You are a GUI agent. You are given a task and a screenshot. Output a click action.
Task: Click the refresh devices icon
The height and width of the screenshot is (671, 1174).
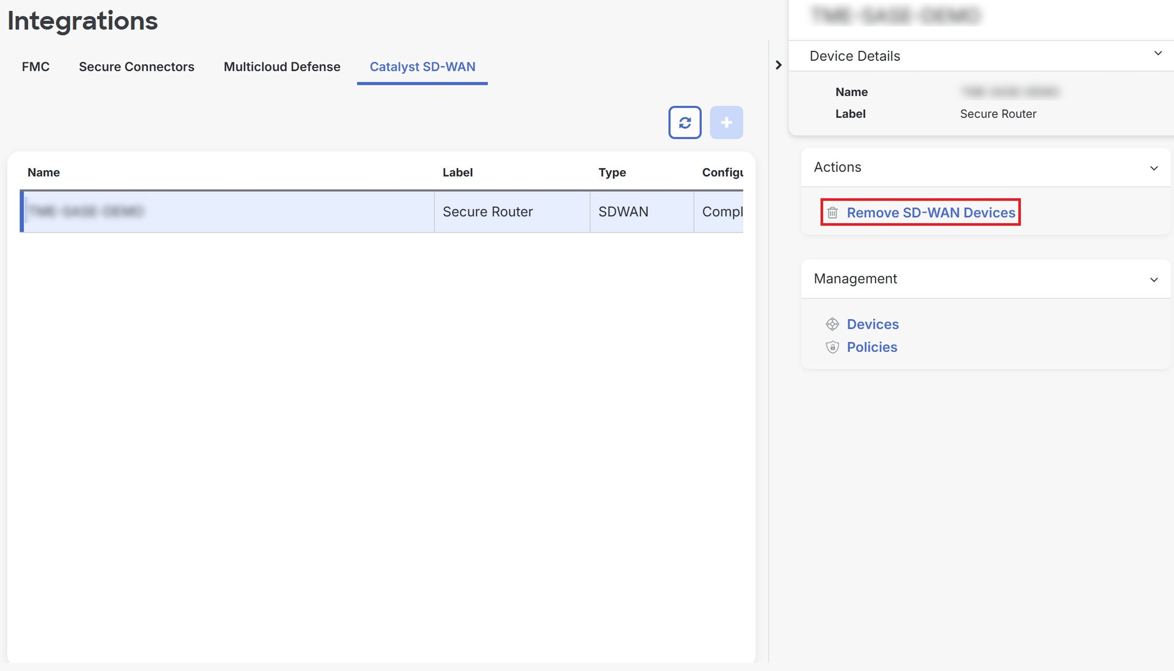tap(685, 122)
